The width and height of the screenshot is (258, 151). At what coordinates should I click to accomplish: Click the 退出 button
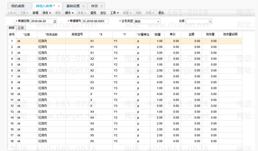coord(161,13)
